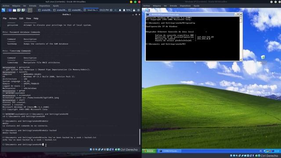Maximize the XP cmd.exe window

tap(238, 14)
